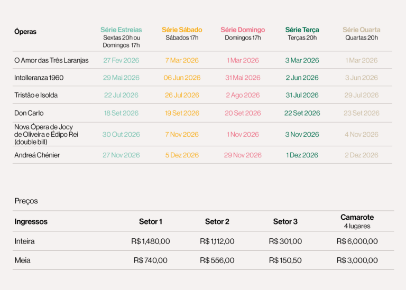Pick the 2 Ago 2026 Sunday date
406x290 pixels.
pos(243,95)
